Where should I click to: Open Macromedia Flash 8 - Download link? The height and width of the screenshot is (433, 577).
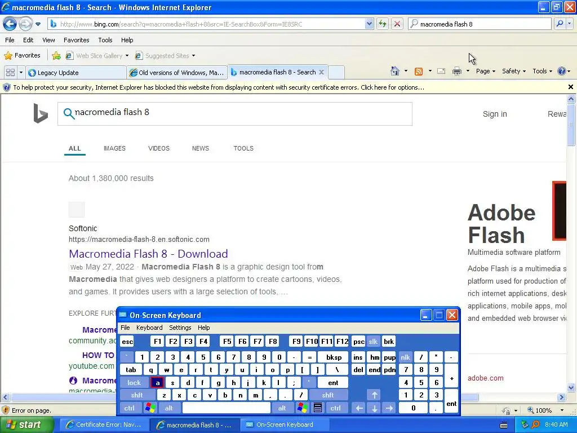pyautogui.click(x=148, y=254)
